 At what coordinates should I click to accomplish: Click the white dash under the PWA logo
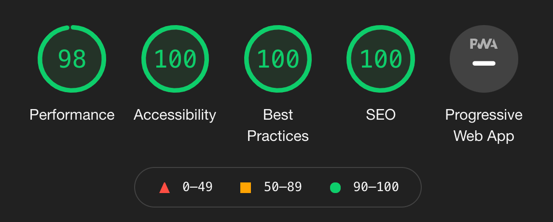click(484, 64)
